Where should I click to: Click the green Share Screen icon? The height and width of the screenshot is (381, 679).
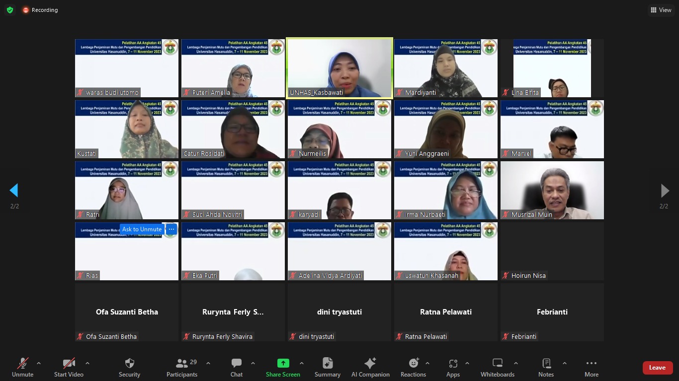pyautogui.click(x=283, y=363)
